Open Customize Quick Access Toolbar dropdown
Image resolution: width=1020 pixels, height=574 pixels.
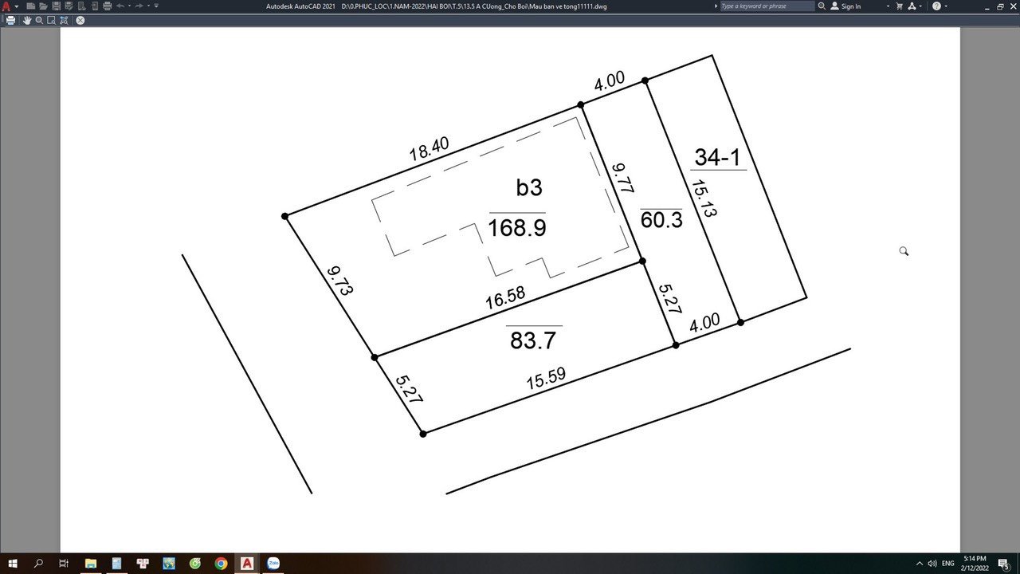click(x=156, y=6)
